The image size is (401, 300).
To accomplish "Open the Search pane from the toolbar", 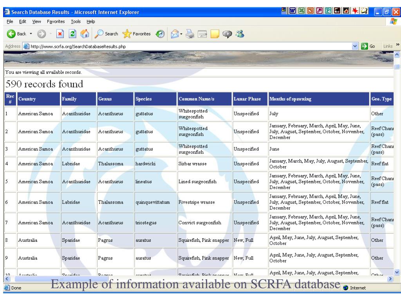I will [x=107, y=34].
